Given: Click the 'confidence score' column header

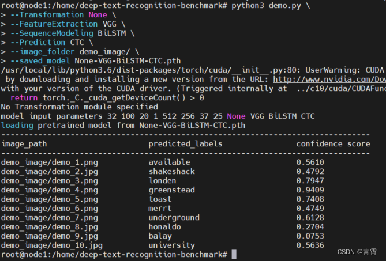Looking at the screenshot, I should [x=333, y=144].
